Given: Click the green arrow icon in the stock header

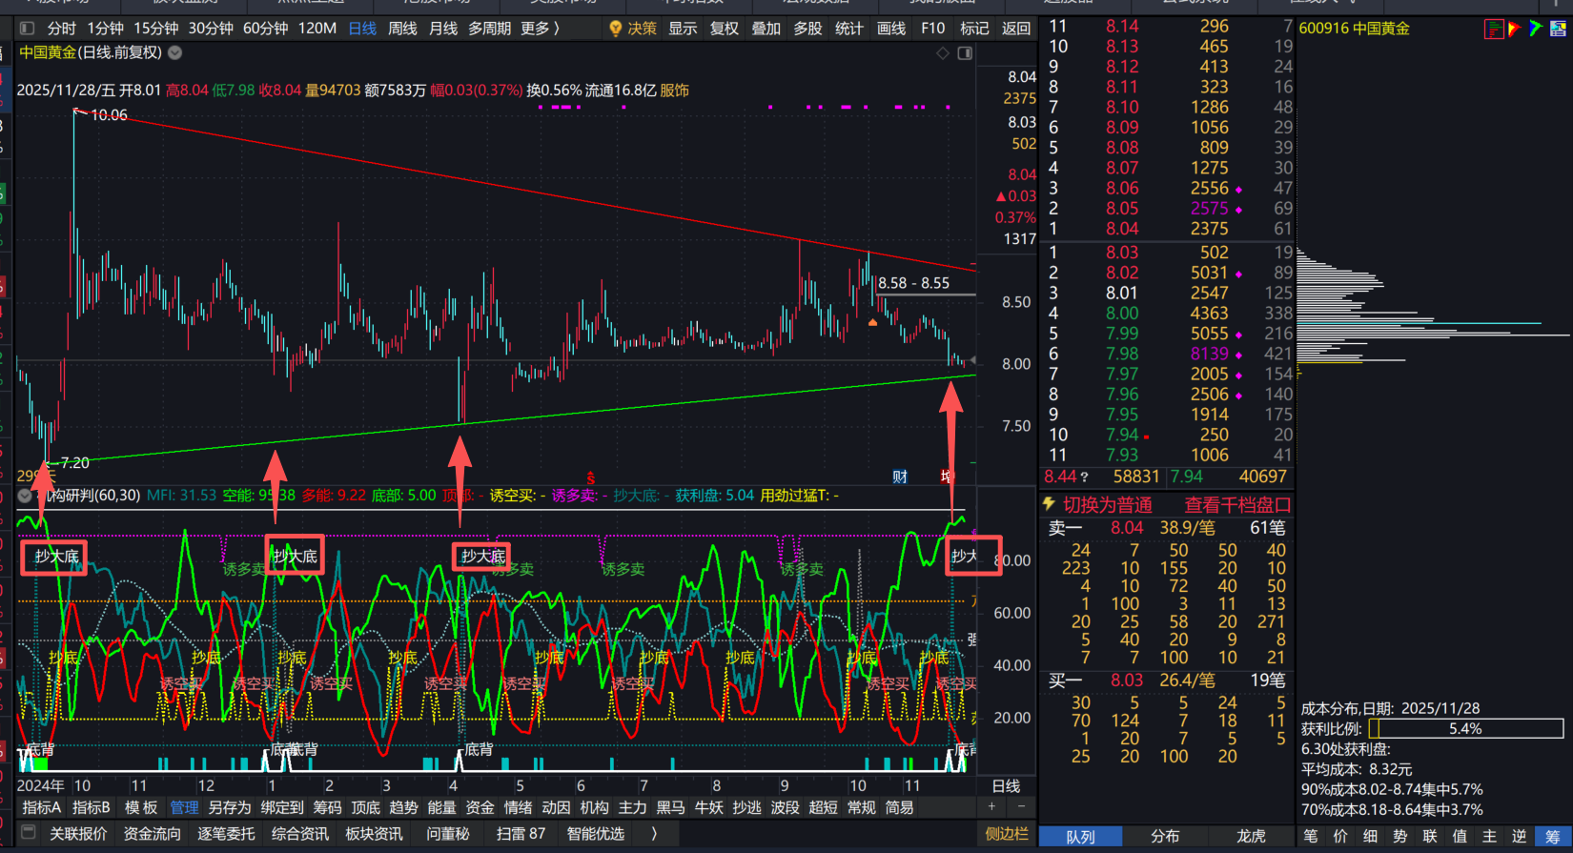Looking at the screenshot, I should click(x=1536, y=29).
